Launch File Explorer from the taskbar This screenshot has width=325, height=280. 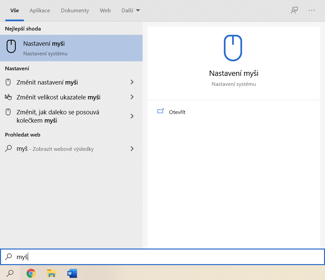tap(51, 273)
